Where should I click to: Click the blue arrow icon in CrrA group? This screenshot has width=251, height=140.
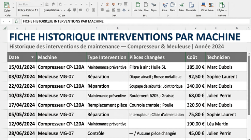(124, 10)
